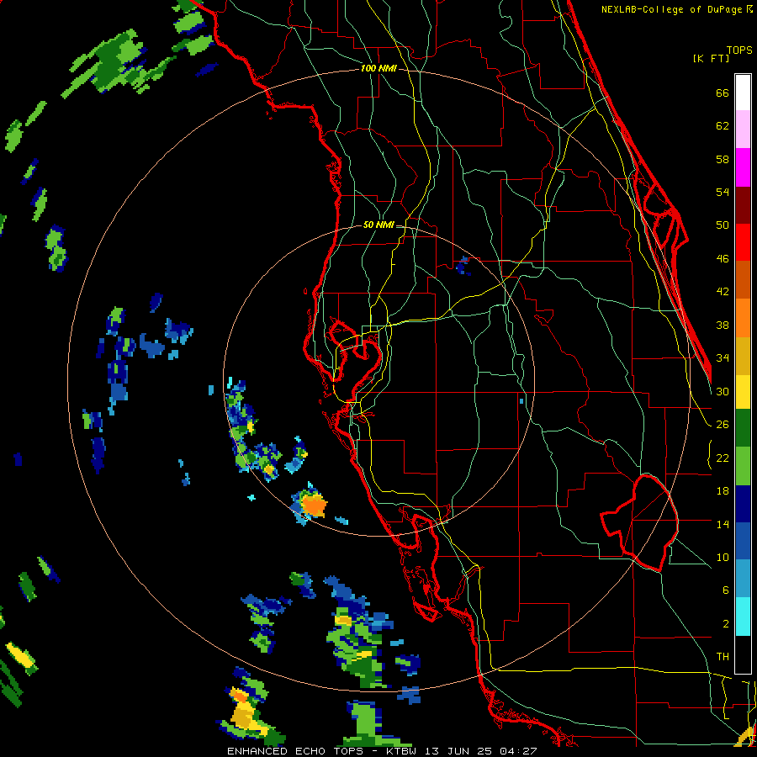Click the [K FT] unit label
The height and width of the screenshot is (757, 757).
pos(711,58)
